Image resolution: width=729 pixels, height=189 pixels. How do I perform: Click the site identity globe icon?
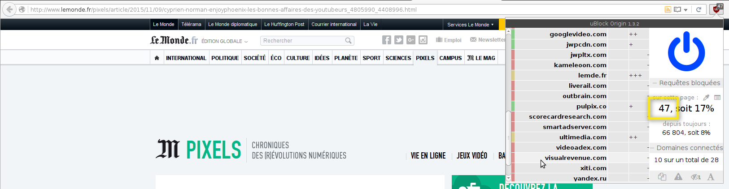[22, 9]
